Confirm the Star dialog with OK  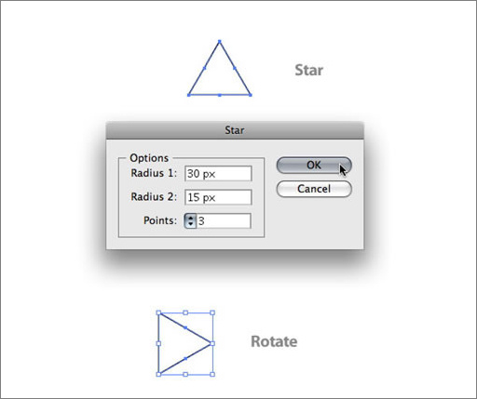click(x=314, y=166)
